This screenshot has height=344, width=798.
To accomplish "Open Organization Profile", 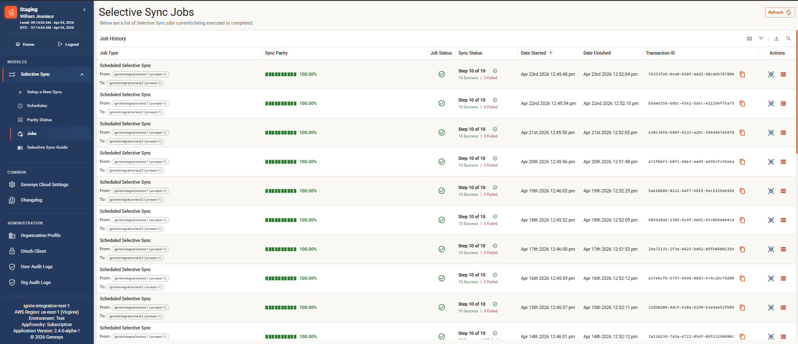I will pyautogui.click(x=40, y=235).
